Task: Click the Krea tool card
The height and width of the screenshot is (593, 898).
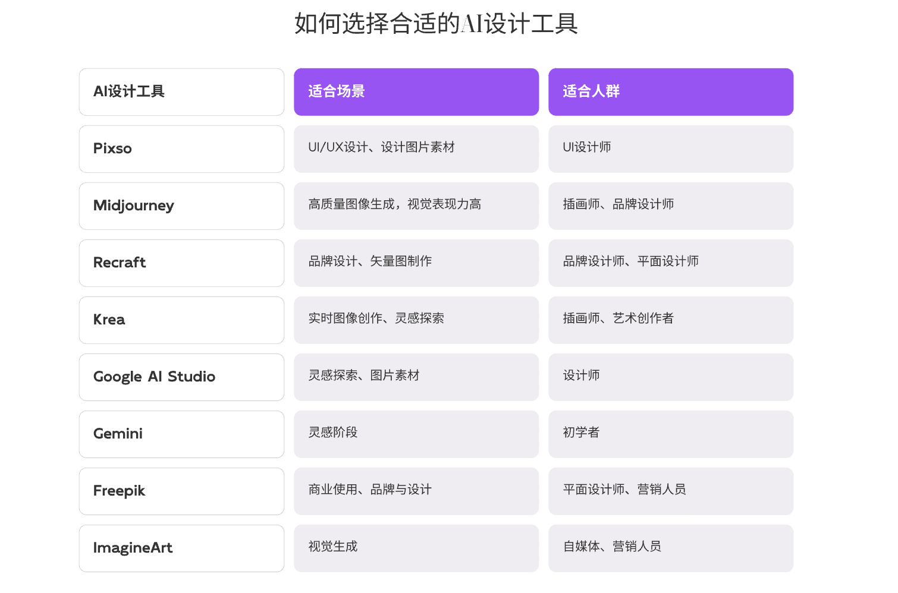Action: 181,320
